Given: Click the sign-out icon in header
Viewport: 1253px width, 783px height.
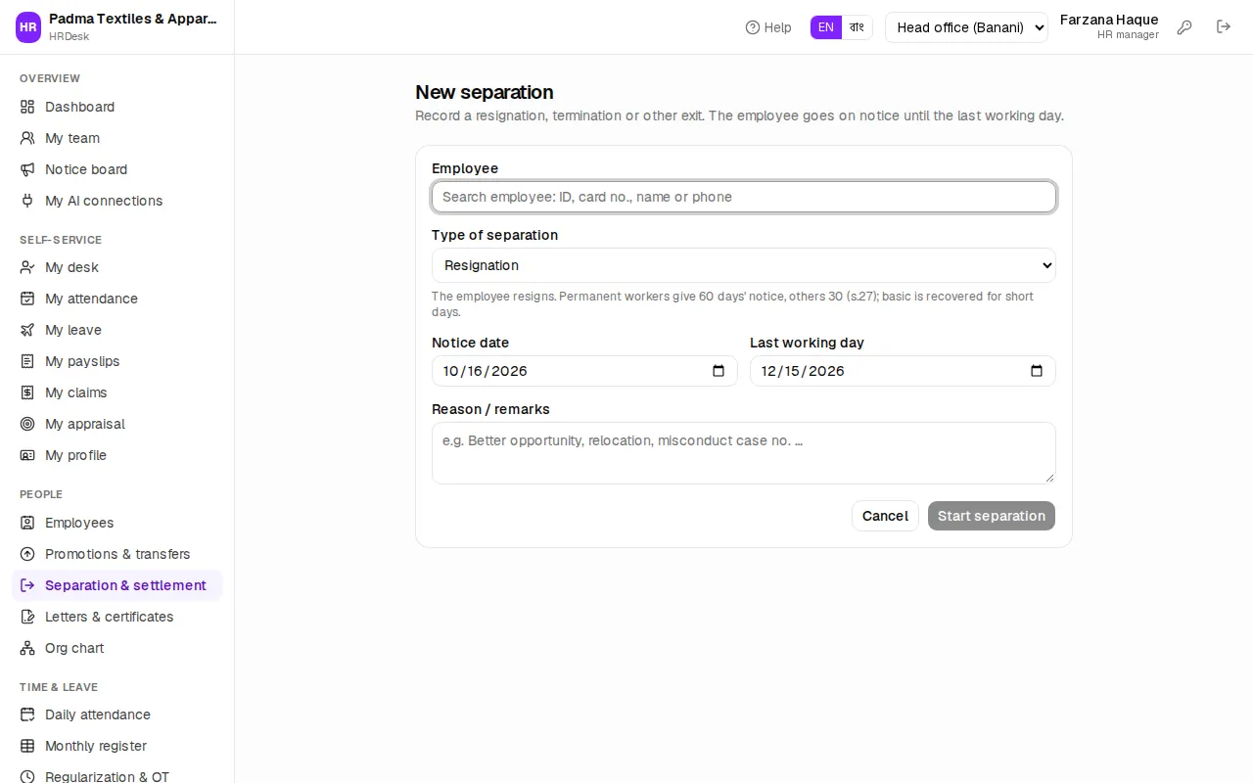Looking at the screenshot, I should 1224,27.
